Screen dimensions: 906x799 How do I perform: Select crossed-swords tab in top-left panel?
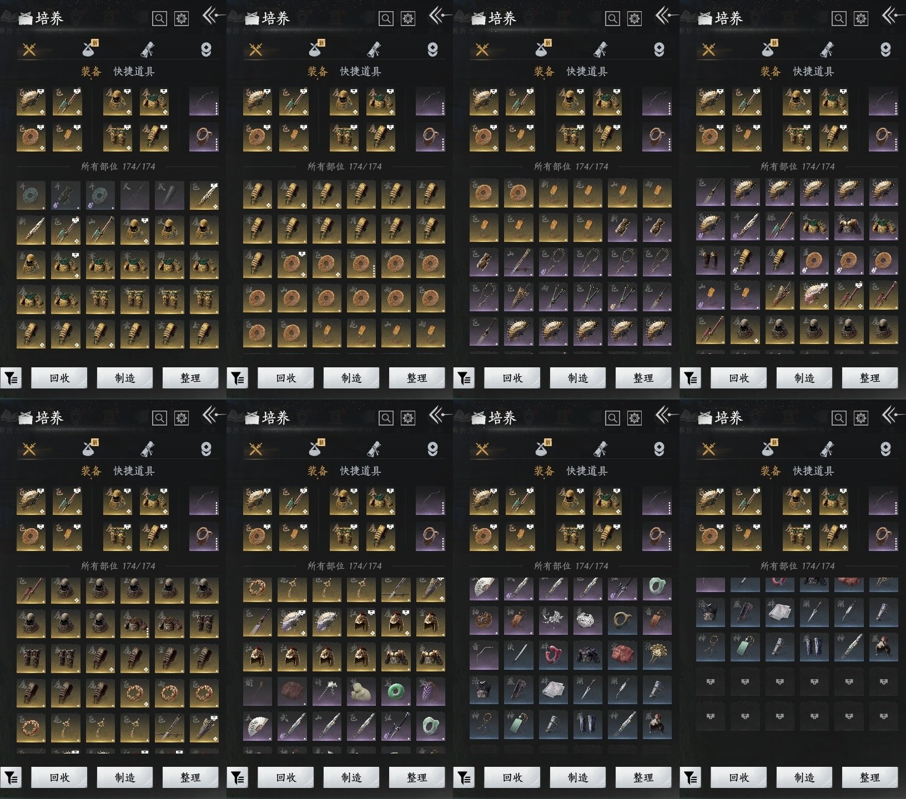click(29, 50)
